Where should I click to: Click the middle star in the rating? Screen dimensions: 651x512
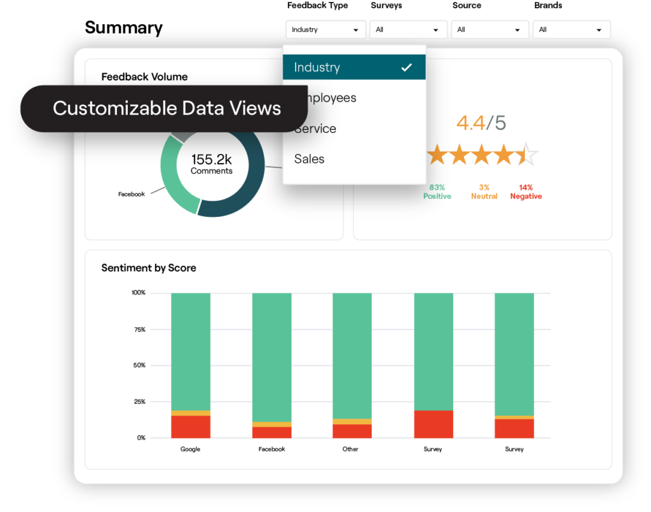point(482,155)
